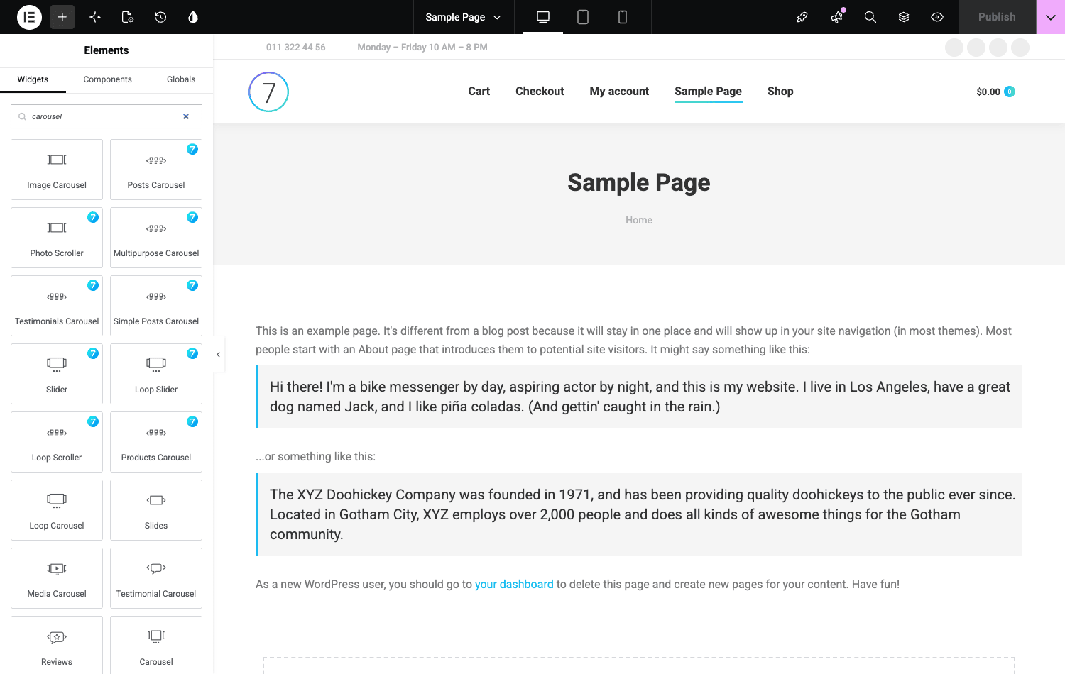1065x674 pixels.
Task: Switch to the Globals tab
Action: [181, 79]
